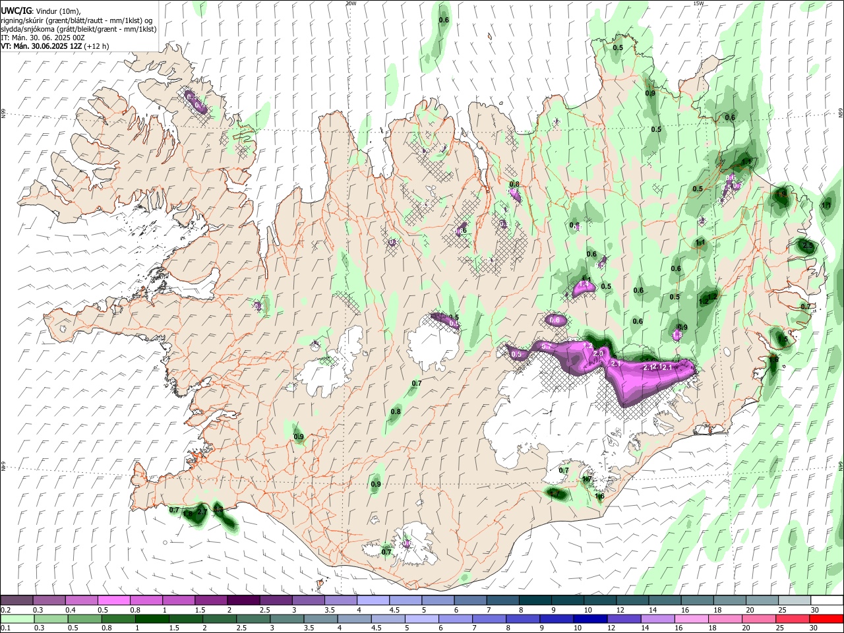
Task: Pick the dark teal snow swatch labeled 8
Action: point(535,601)
